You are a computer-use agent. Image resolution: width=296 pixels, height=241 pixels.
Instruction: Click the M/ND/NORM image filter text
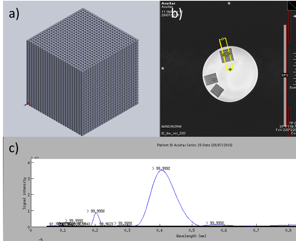172,127
